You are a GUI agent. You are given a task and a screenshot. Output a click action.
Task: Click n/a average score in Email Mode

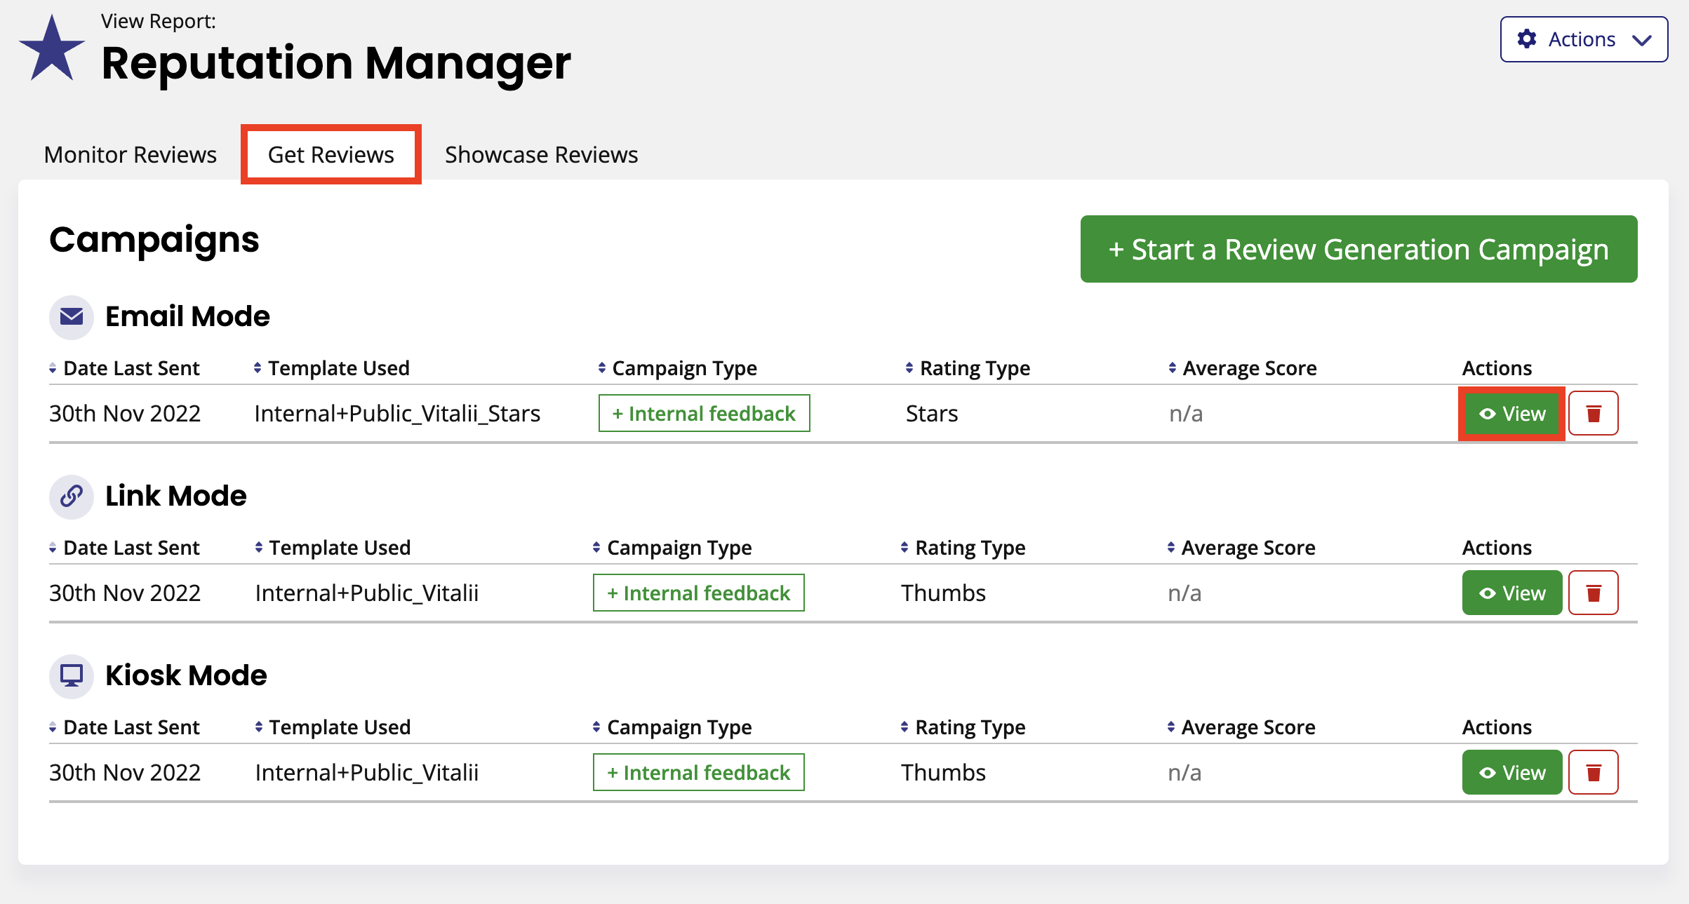point(1186,414)
